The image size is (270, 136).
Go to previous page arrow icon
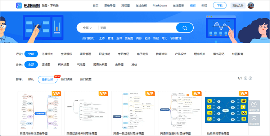[246, 78]
